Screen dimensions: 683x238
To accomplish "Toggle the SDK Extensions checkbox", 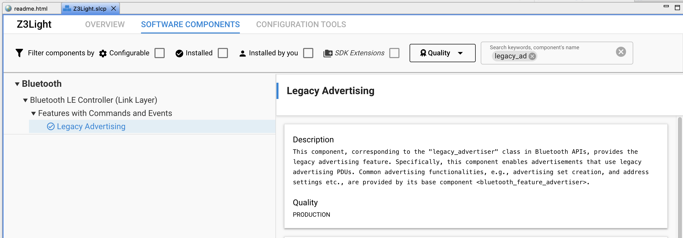I will click(x=394, y=53).
